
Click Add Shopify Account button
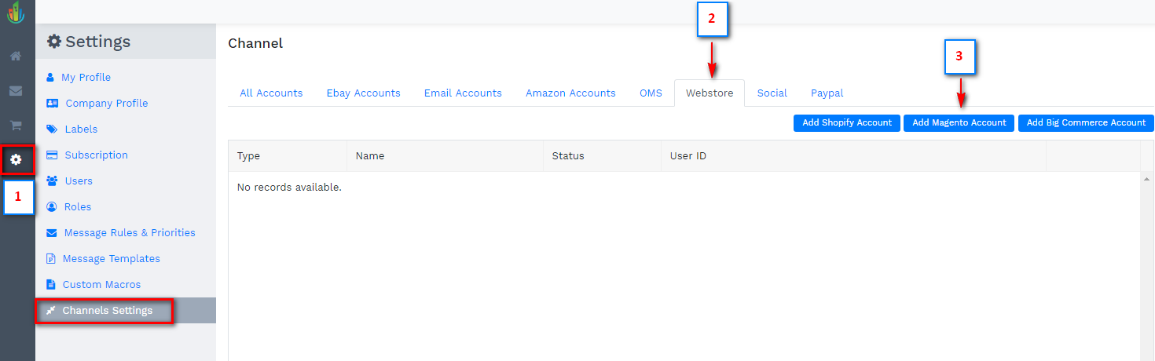point(846,123)
